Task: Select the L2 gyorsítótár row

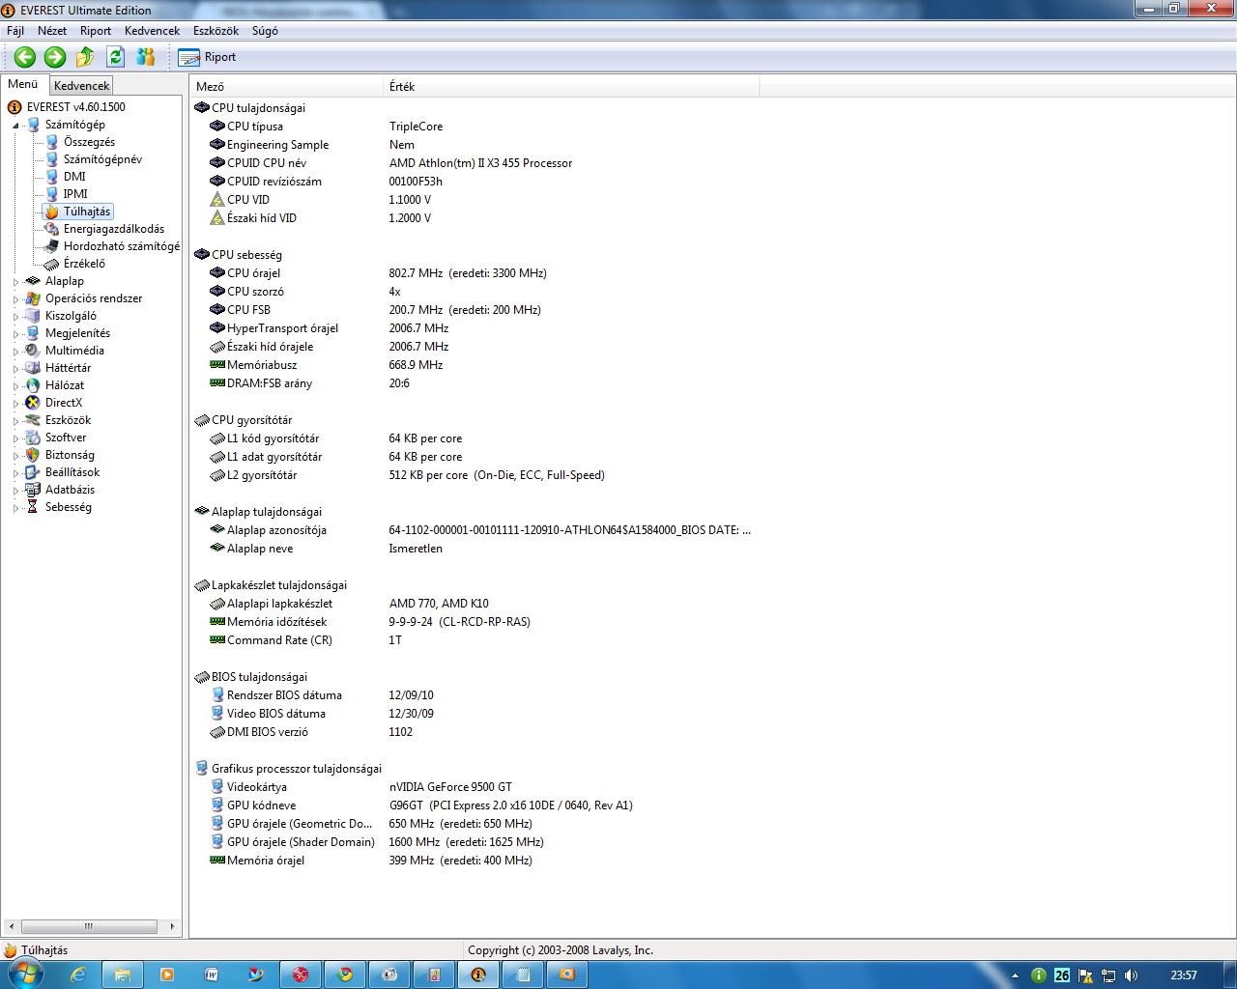Action: (x=474, y=475)
